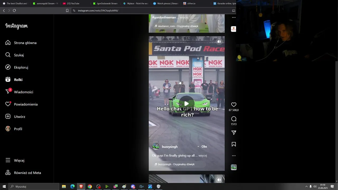Share the buzzysingh reel

coord(234,133)
